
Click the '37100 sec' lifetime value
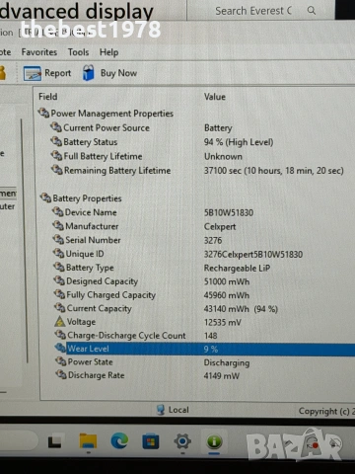(274, 171)
